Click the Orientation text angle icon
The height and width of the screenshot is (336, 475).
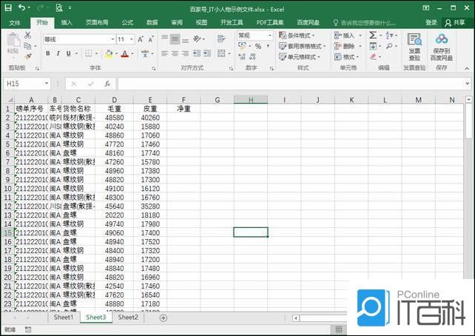tap(198, 38)
